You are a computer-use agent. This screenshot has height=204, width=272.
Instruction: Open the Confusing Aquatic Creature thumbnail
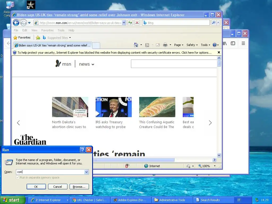point(157,107)
